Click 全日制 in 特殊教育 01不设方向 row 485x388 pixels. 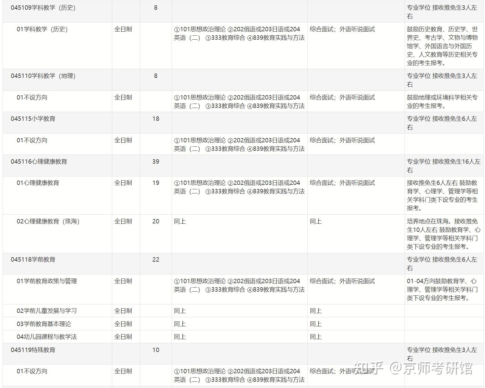point(123,371)
